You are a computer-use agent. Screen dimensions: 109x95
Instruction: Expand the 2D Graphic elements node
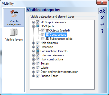click(33, 22)
